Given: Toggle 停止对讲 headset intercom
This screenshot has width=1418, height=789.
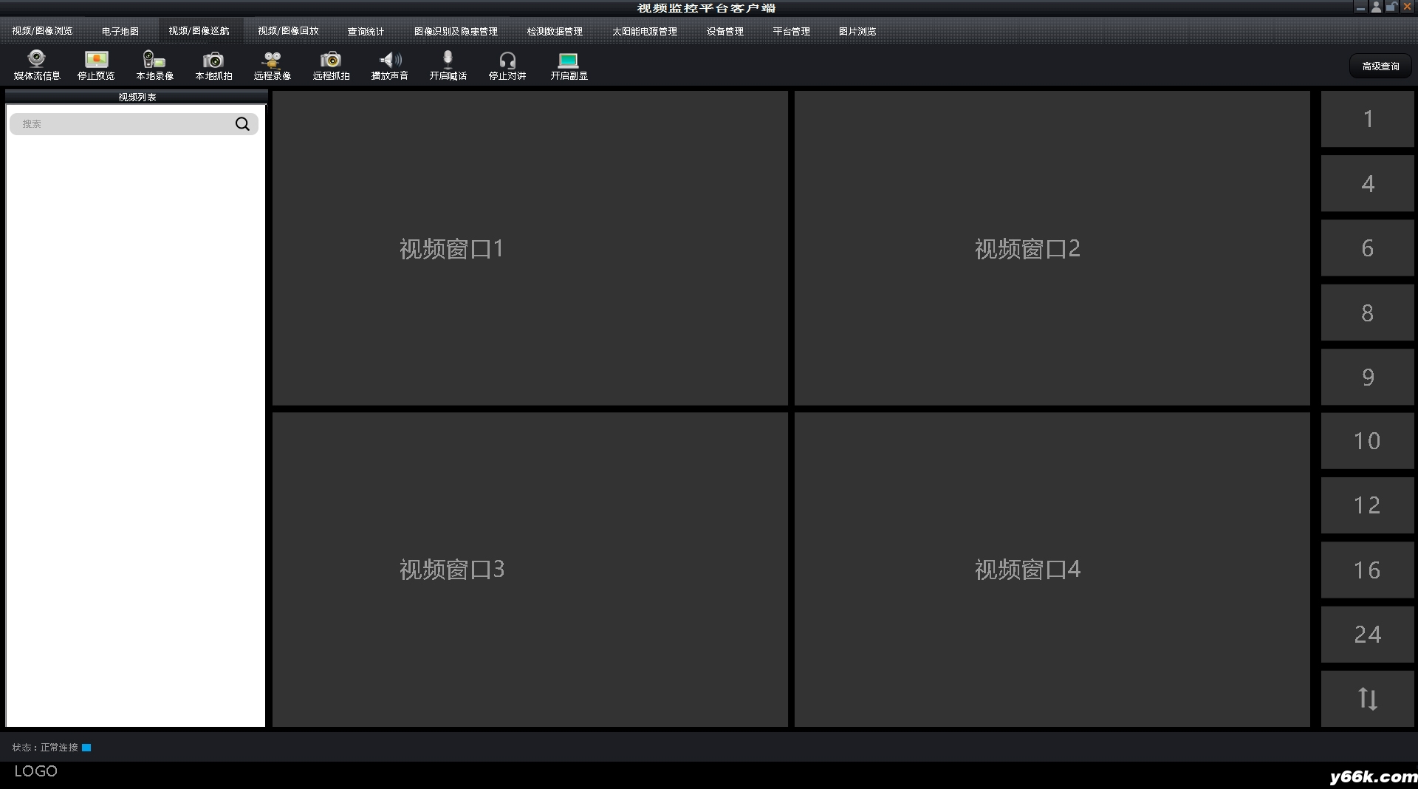Looking at the screenshot, I should point(507,59).
